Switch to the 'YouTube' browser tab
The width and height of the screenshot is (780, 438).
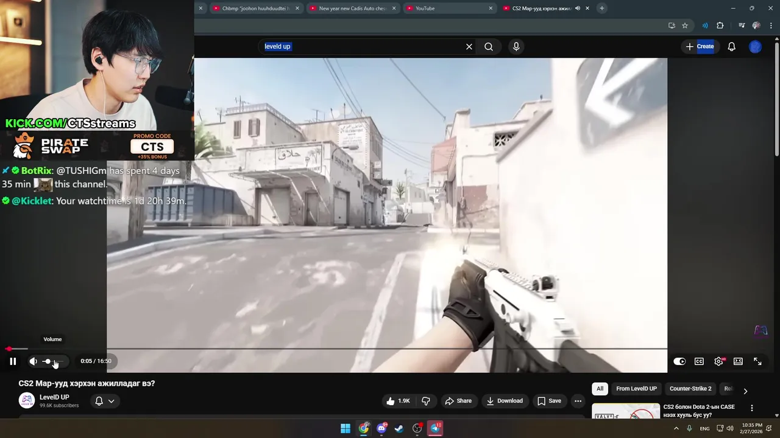point(448,9)
